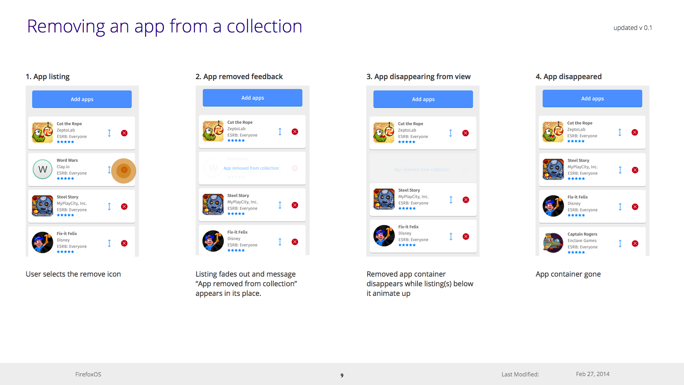Click the remove icon on Fix-it Felix

point(124,243)
